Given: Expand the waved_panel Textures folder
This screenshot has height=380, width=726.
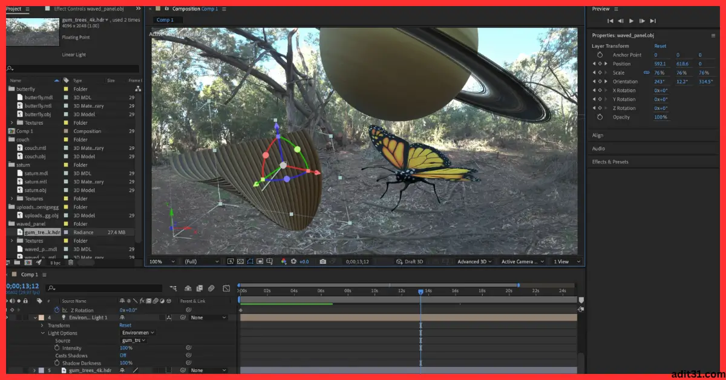Looking at the screenshot, I should click(x=12, y=241).
